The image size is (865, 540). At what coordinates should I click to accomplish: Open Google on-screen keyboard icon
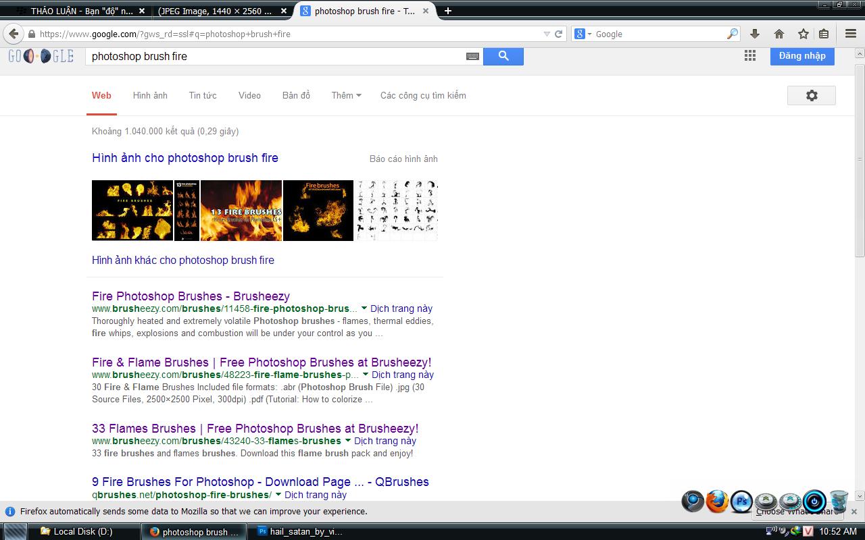[473, 57]
